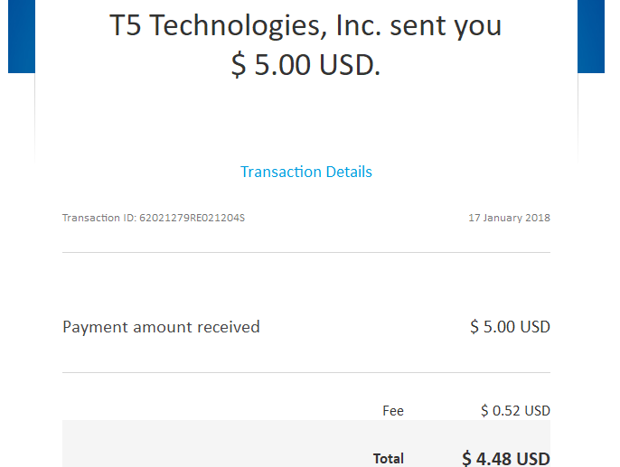Viewport: 620px width, 467px height.
Task: Click the large $ 5.00 USD. headline amount
Action: coord(305,65)
